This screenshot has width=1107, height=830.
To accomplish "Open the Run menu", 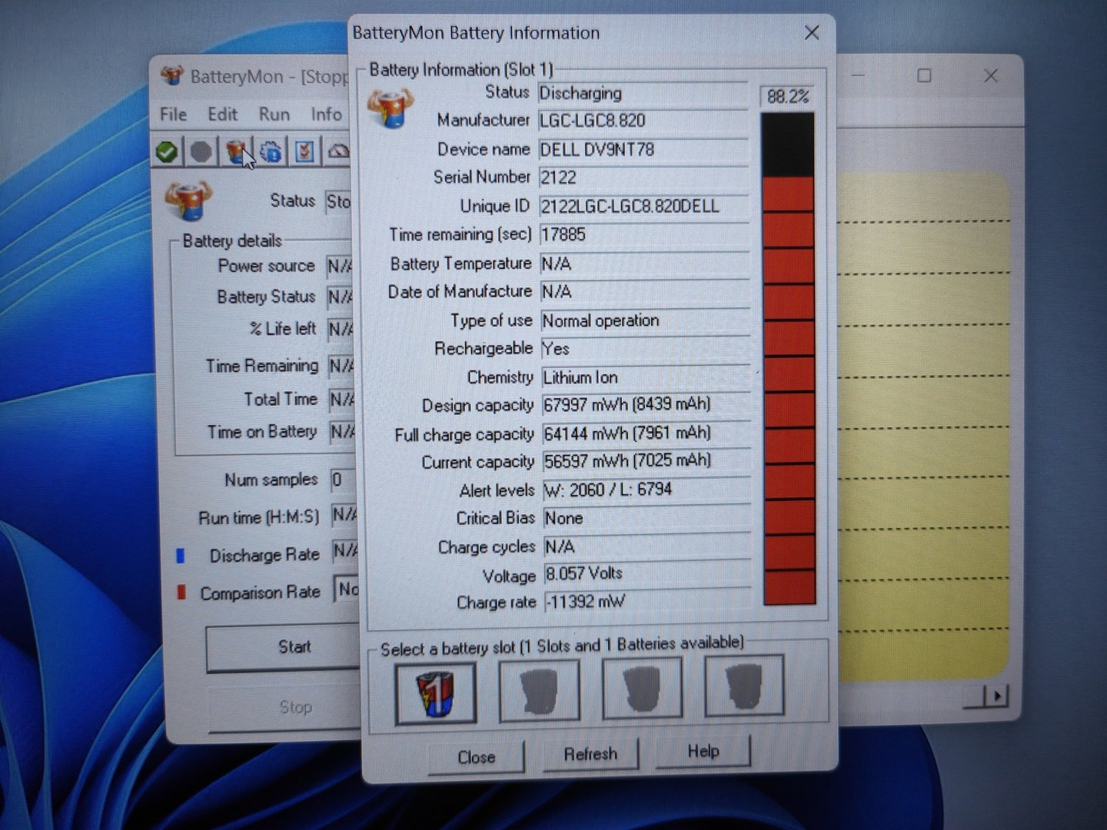I will pos(274,115).
